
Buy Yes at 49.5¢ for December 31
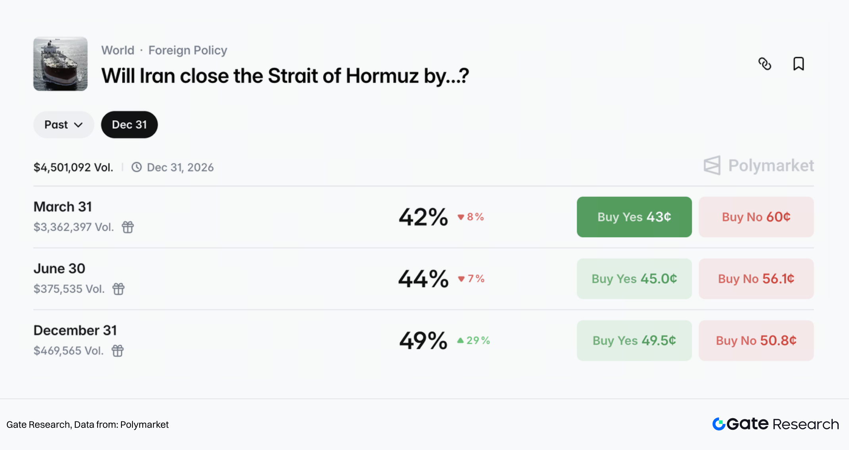point(634,340)
